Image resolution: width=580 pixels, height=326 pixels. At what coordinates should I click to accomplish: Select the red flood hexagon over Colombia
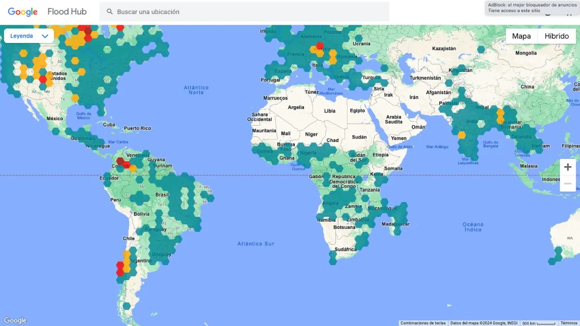[120, 161]
